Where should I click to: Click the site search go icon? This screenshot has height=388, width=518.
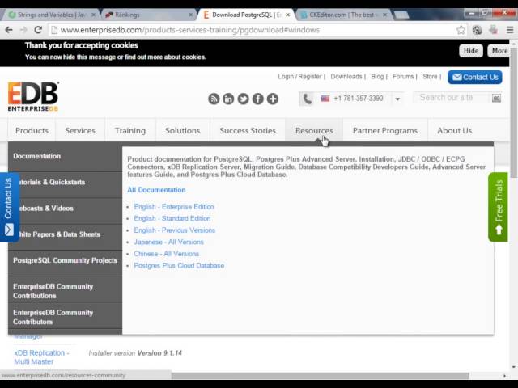[496, 98]
